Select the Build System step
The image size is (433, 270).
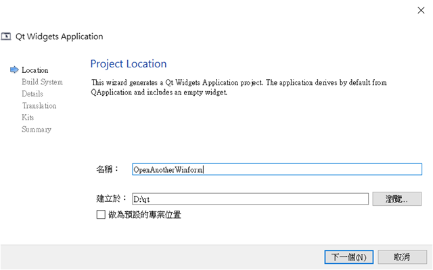pyautogui.click(x=42, y=82)
